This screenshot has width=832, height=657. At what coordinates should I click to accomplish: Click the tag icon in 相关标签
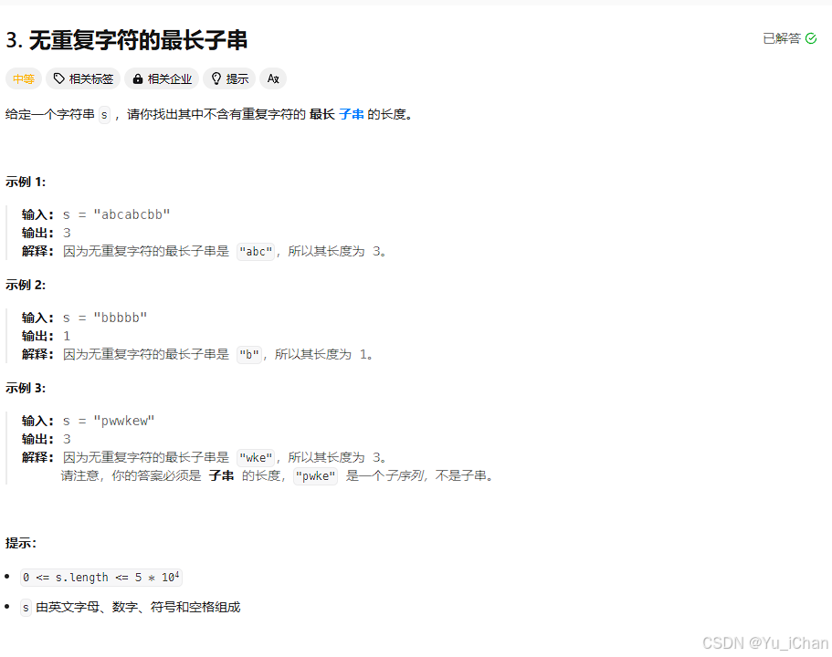58,79
